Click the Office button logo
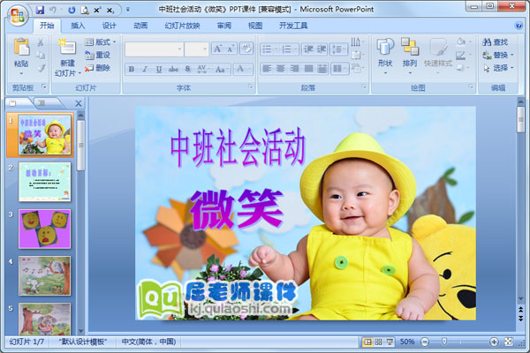This screenshot has height=353, width=530. pos(18,15)
